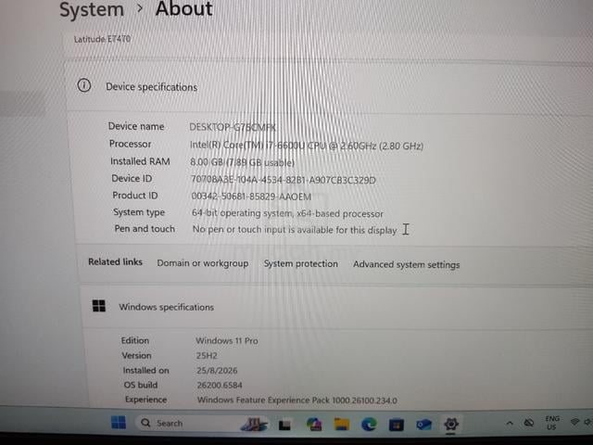
Task: Select the 64-bit operating system text
Action: point(287,213)
